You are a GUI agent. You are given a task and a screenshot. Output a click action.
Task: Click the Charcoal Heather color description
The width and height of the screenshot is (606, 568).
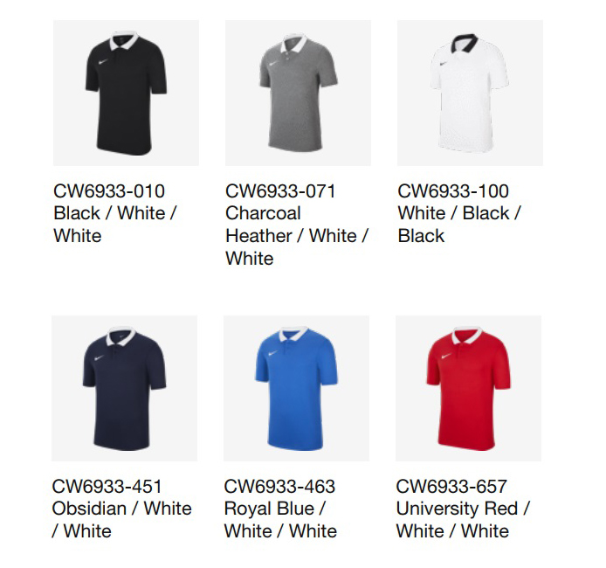(297, 236)
